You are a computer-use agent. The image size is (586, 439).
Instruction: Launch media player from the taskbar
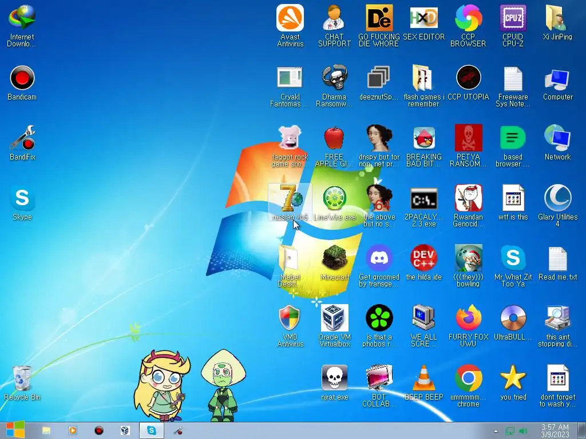tap(73, 430)
